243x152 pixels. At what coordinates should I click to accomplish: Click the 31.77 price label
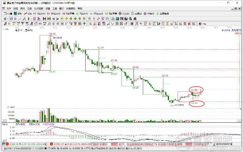[x=101, y=48]
